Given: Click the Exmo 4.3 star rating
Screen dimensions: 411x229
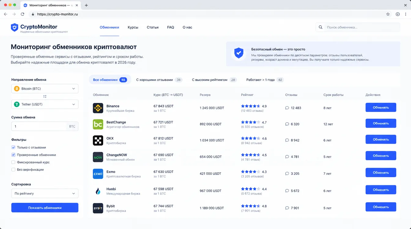Looking at the screenshot, I should pyautogui.click(x=254, y=172).
